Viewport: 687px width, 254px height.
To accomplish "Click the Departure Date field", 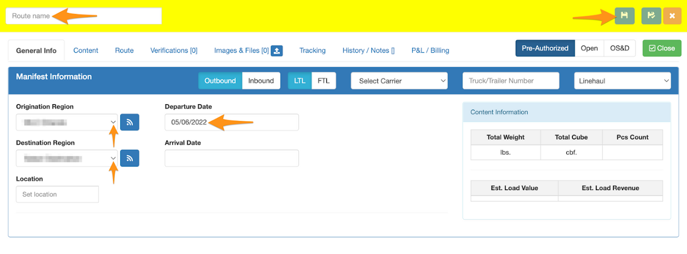I will point(232,122).
